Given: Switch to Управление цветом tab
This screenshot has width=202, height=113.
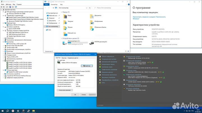Looking at the screenshot, I should click(73, 58).
